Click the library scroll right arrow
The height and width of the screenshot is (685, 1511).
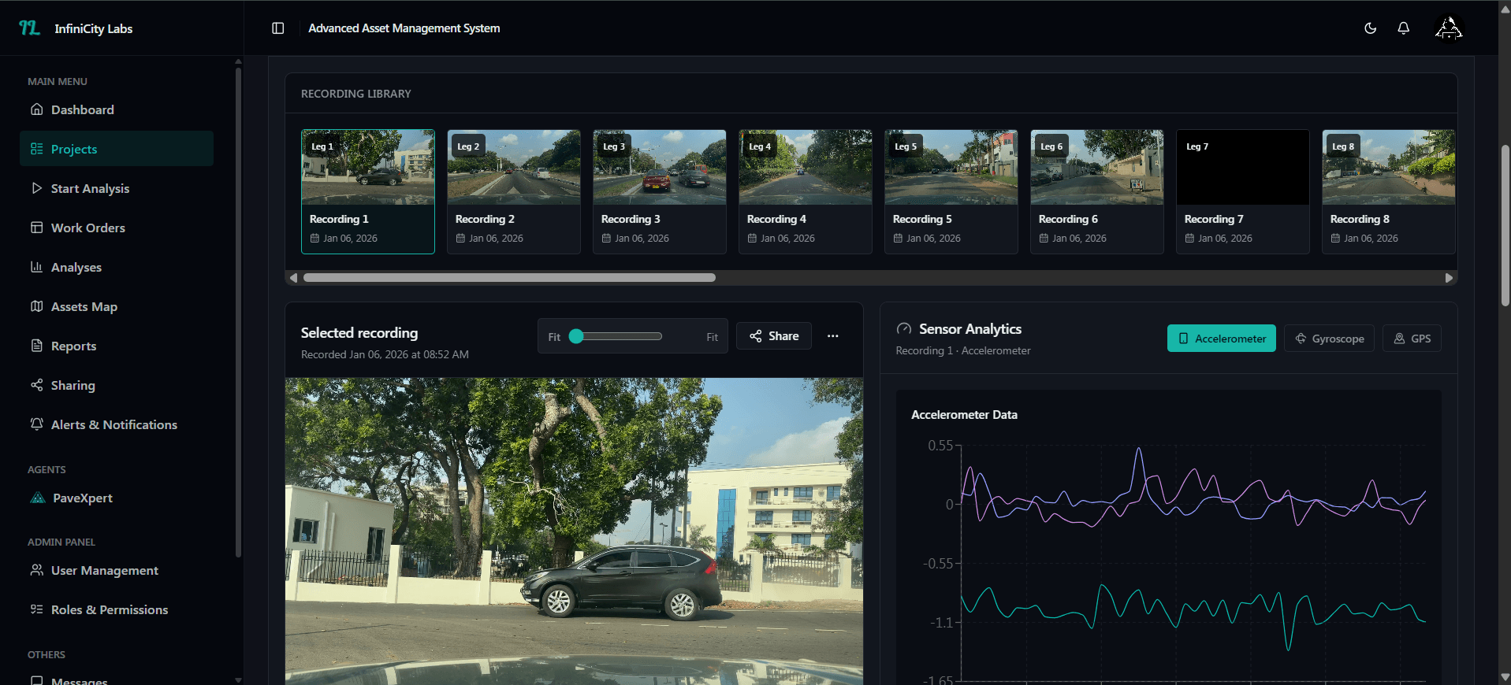1449,278
